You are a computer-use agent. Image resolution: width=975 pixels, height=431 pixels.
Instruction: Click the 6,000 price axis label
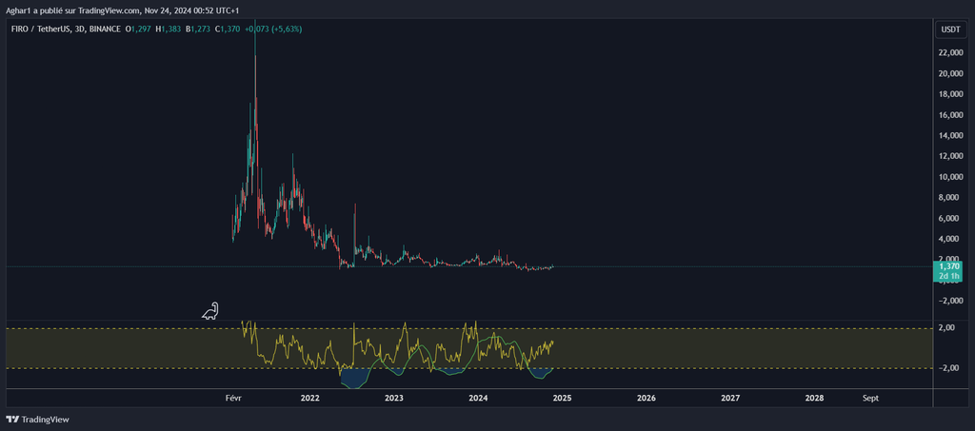[951, 218]
